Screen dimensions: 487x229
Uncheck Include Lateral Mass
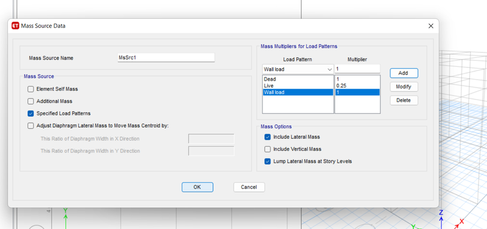point(267,137)
